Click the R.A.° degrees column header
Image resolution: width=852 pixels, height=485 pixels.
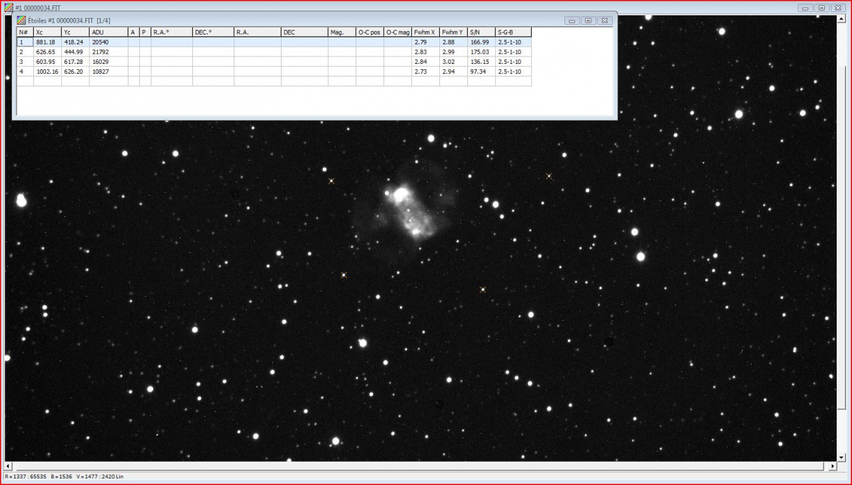click(172, 32)
